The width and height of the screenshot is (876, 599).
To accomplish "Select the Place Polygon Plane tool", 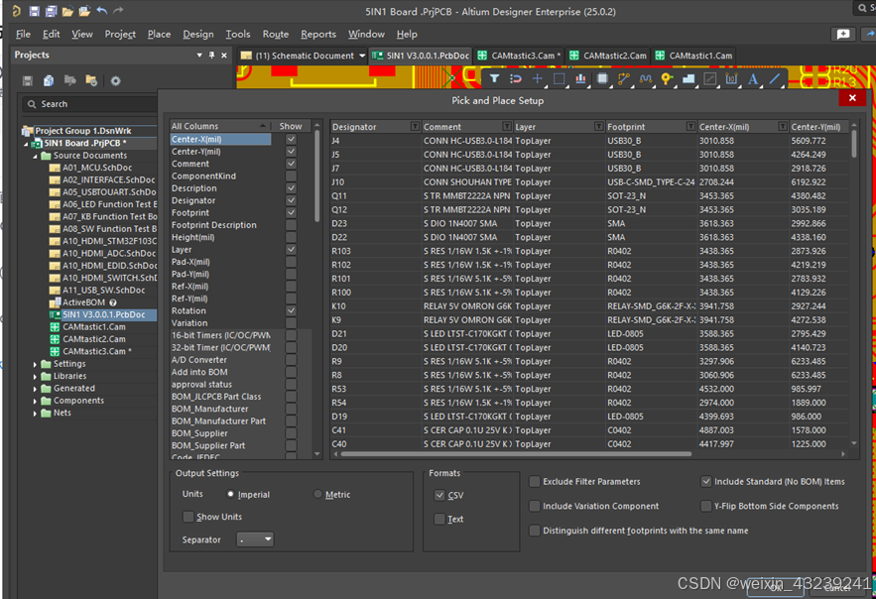I will pos(688,78).
